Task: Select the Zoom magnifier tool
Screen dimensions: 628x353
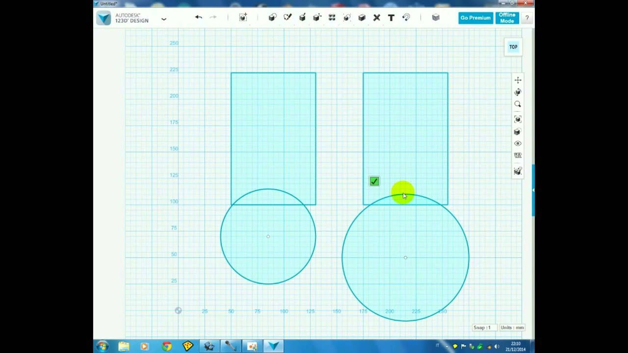Action: pyautogui.click(x=518, y=104)
